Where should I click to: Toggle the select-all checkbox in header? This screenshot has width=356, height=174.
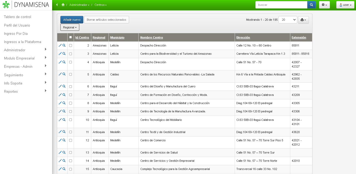pos(71,37)
